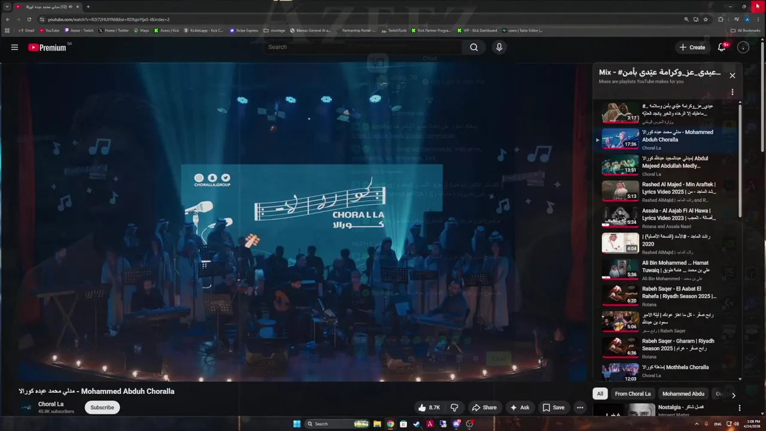Open the montage bookmarks folder
This screenshot has width=766, height=431.
(x=275, y=31)
